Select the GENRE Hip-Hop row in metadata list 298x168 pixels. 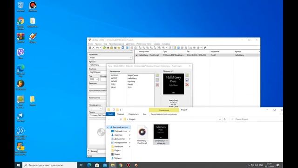pos(132,81)
